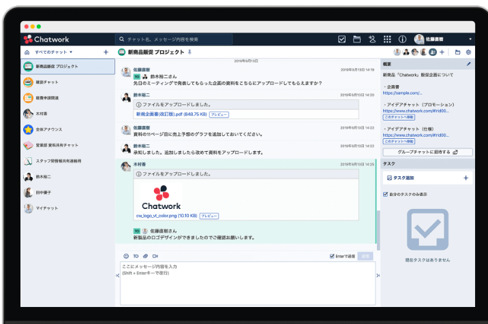Viewport: 488px width, 324px height.
Task: Open the cw_logo_vt_color.png file link
Action: click(166, 216)
